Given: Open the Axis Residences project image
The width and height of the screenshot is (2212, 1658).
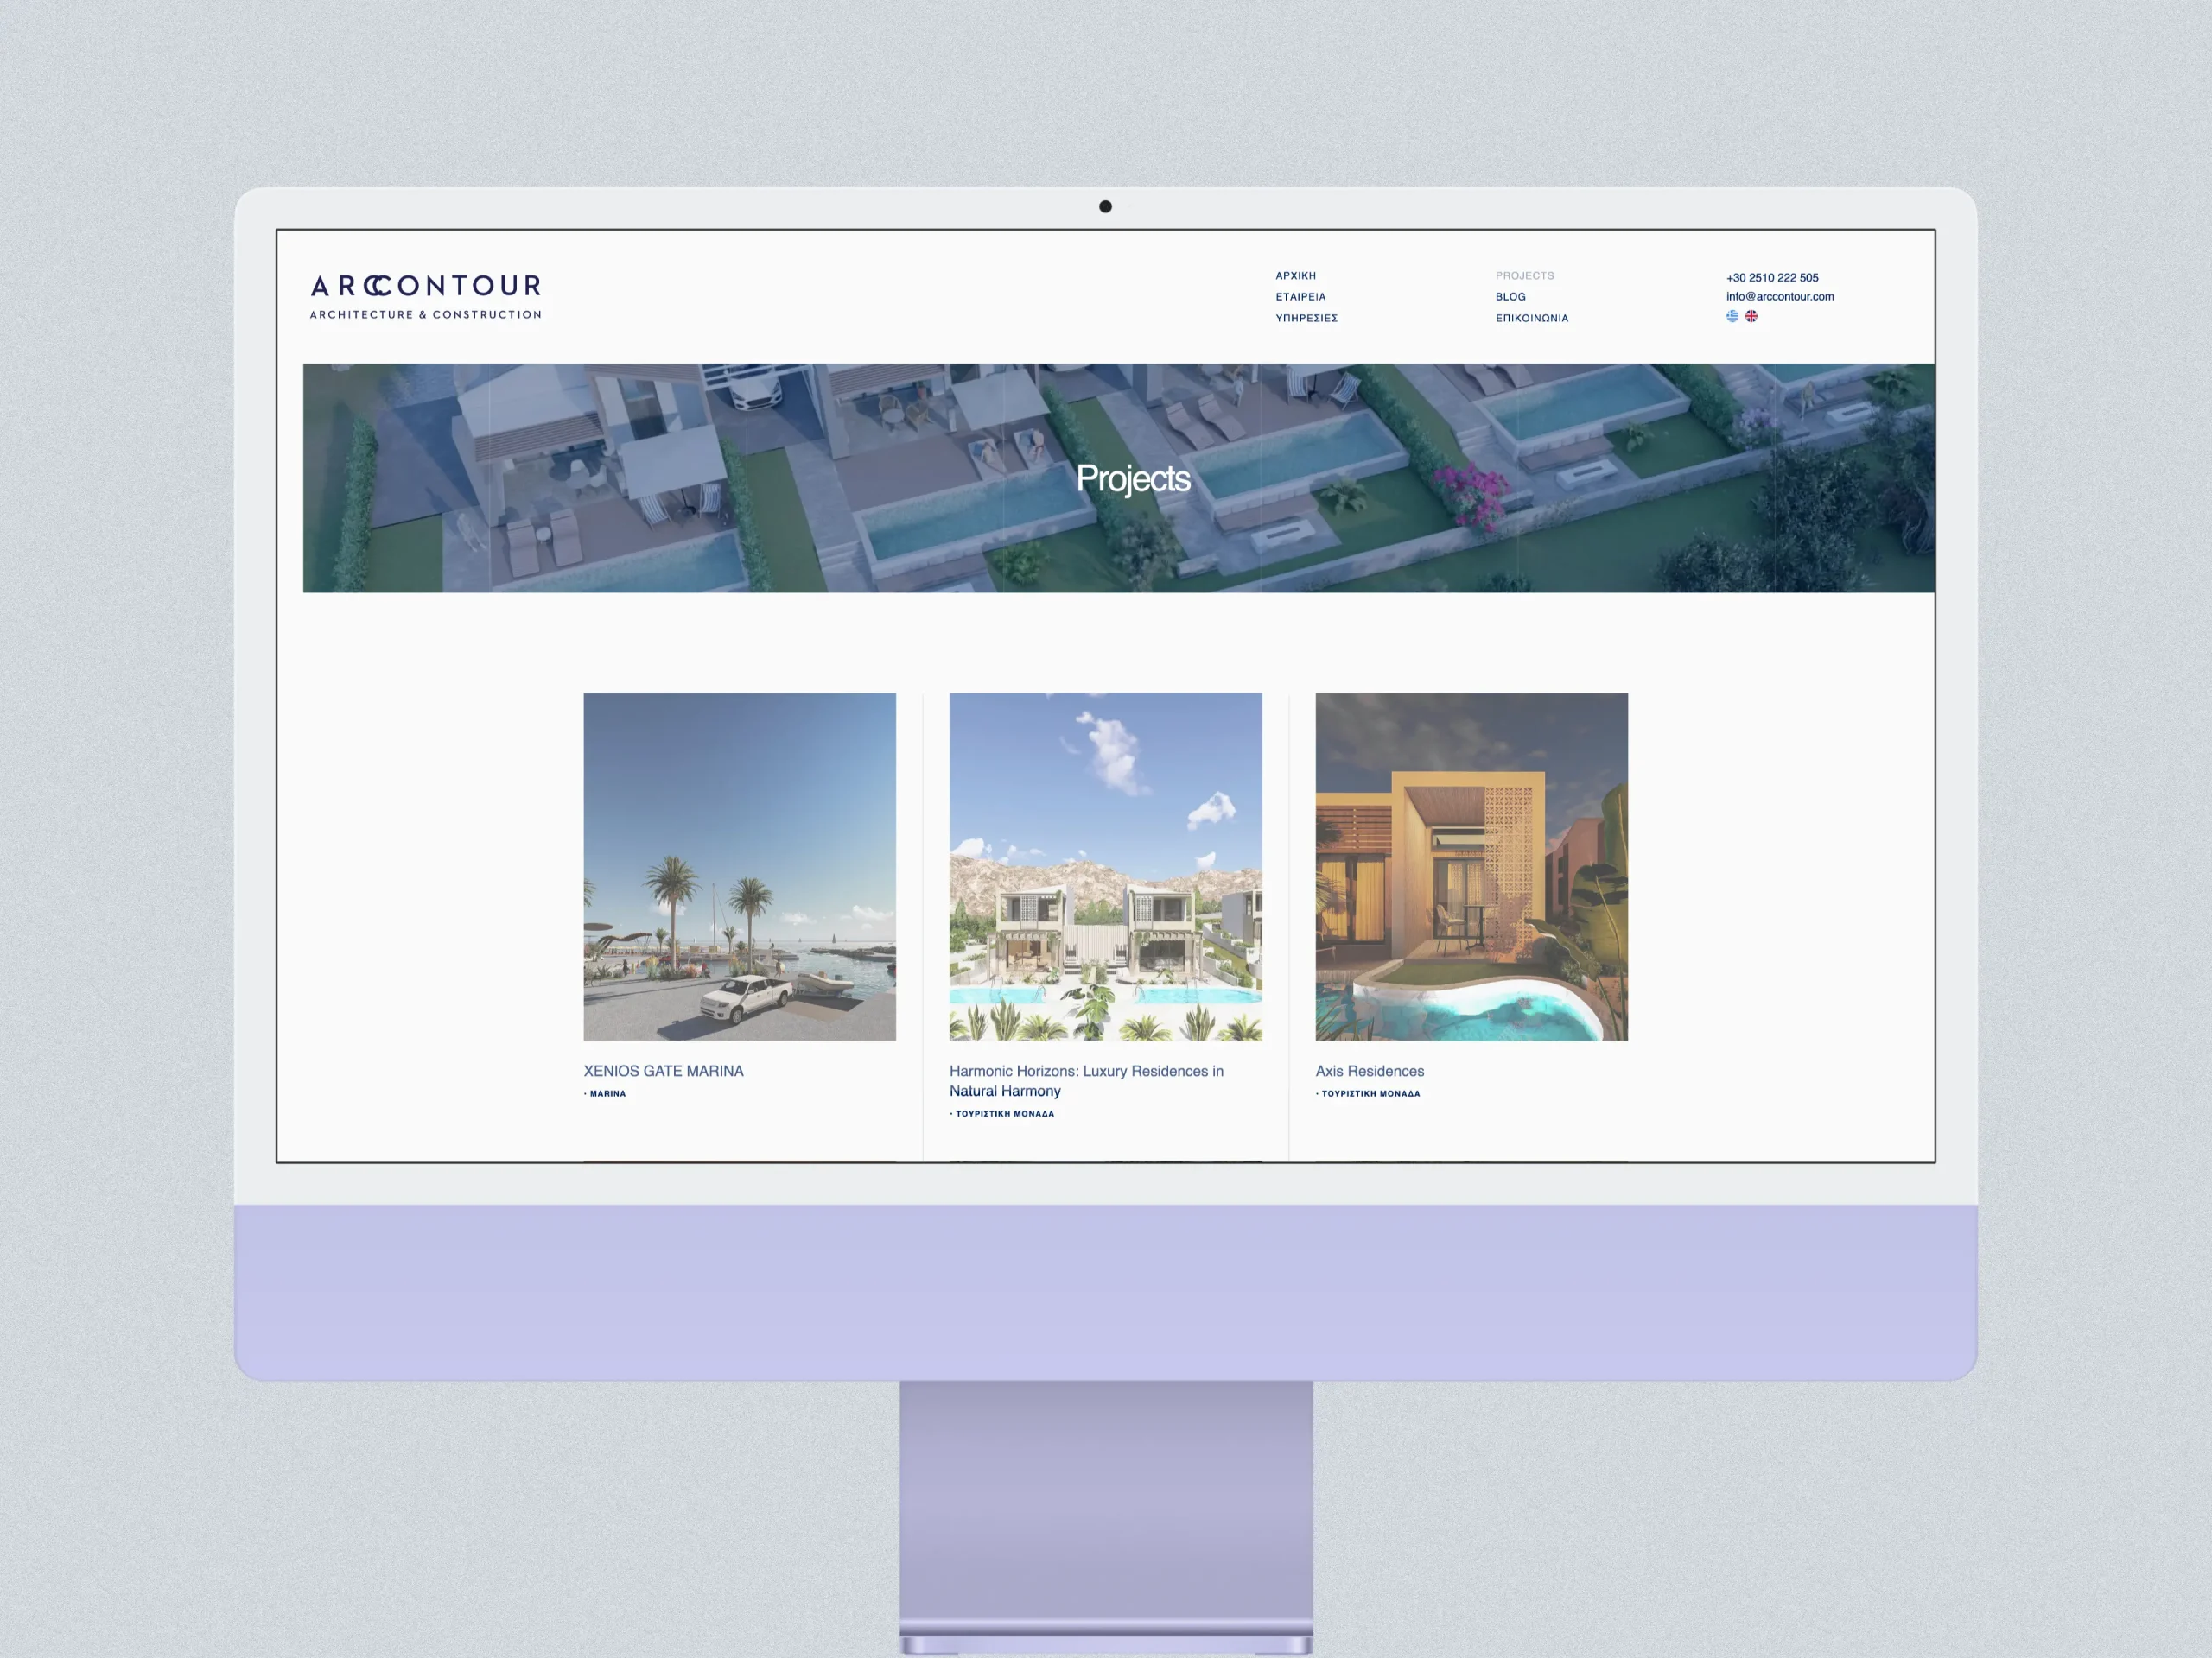Looking at the screenshot, I should (1471, 866).
